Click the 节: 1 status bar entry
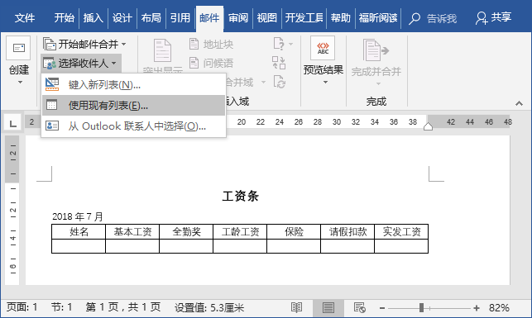 click(61, 307)
